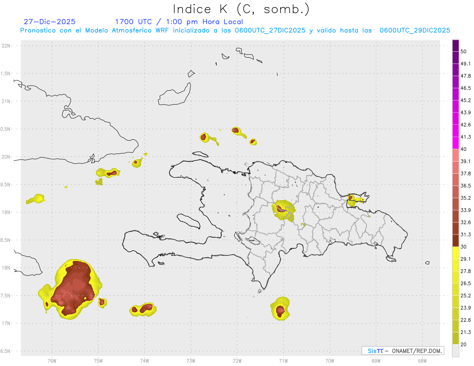Click the '68W' longitude label
This screenshot has width=474, height=366.
pos(422,361)
